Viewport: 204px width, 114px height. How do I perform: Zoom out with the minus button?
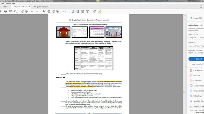point(54,11)
